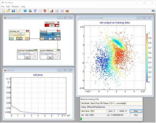This screenshot has height=123, width=156.
Task: Click the line graph toolbar icon
Action: [x=62, y=11]
